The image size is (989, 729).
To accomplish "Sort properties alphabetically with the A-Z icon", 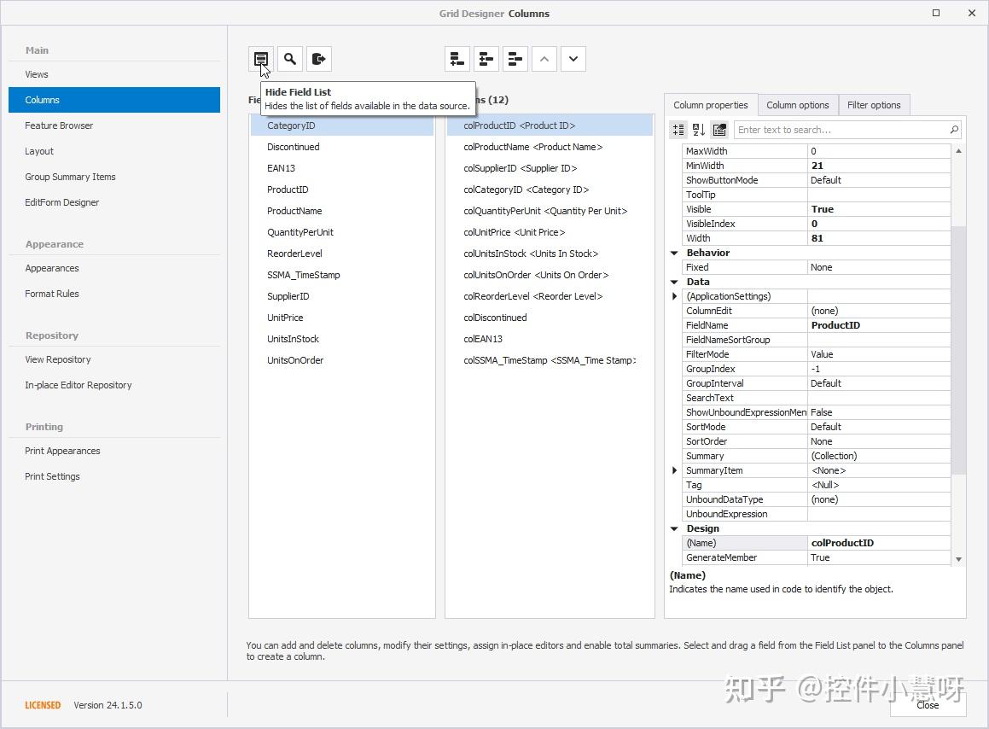I will coord(698,129).
